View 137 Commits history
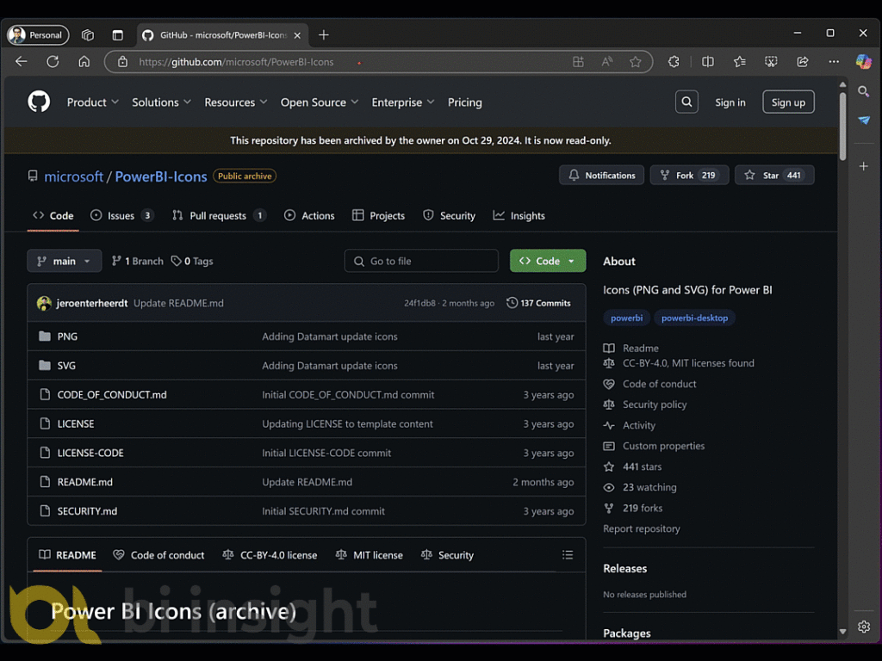Viewport: 882px width, 661px height. [x=538, y=303]
